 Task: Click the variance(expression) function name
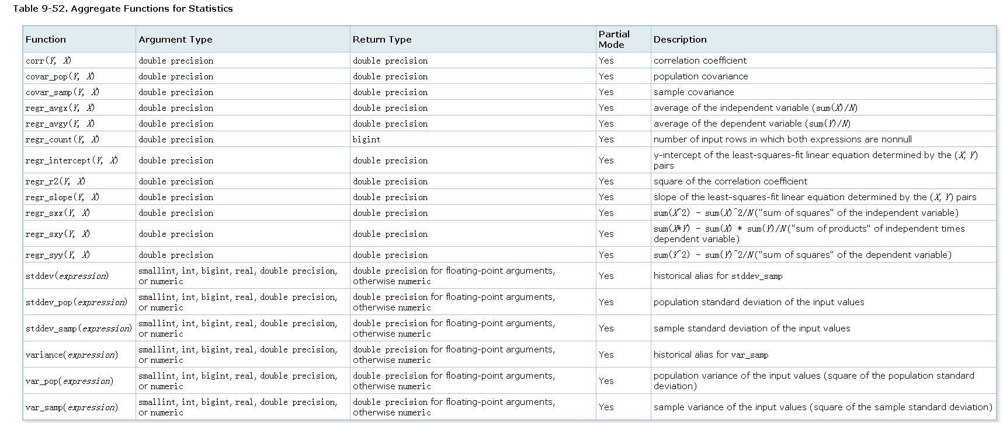click(72, 355)
